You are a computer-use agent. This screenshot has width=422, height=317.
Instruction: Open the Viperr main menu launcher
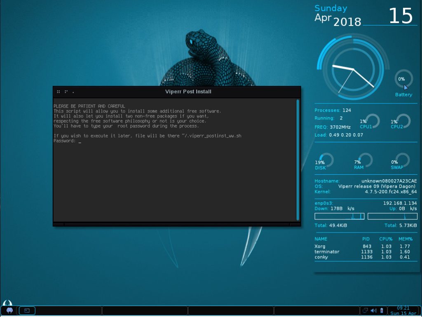9,310
